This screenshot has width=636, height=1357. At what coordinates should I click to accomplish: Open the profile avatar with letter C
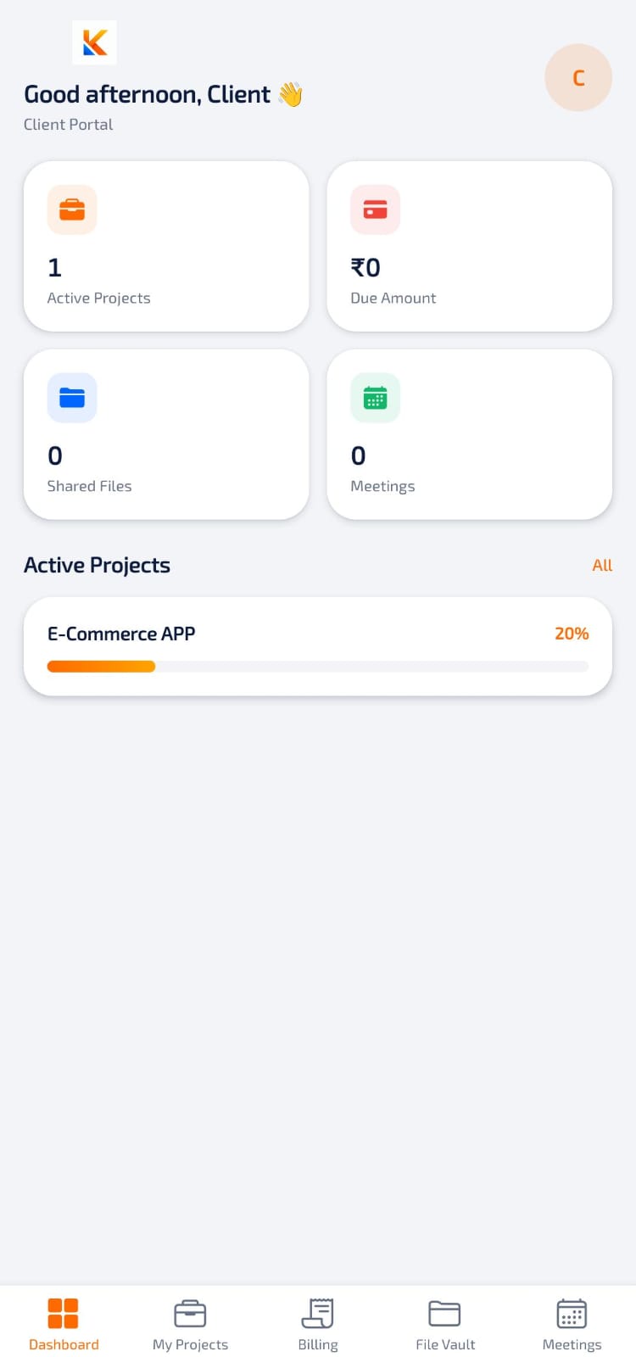point(578,77)
